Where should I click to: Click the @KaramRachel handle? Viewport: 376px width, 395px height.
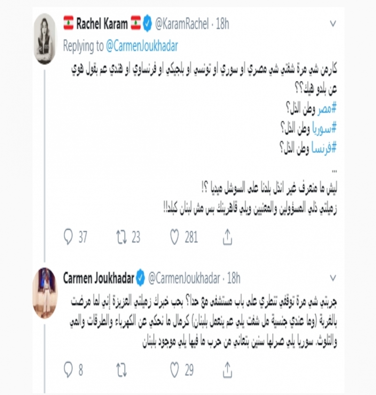click(182, 24)
